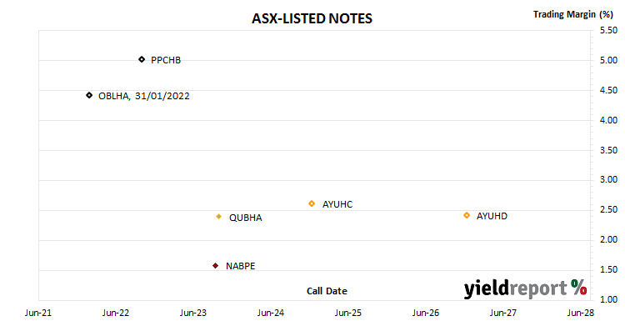The width and height of the screenshot is (625, 326).
Task: Select the Trading Margin (%) axis title
Action: coord(573,14)
